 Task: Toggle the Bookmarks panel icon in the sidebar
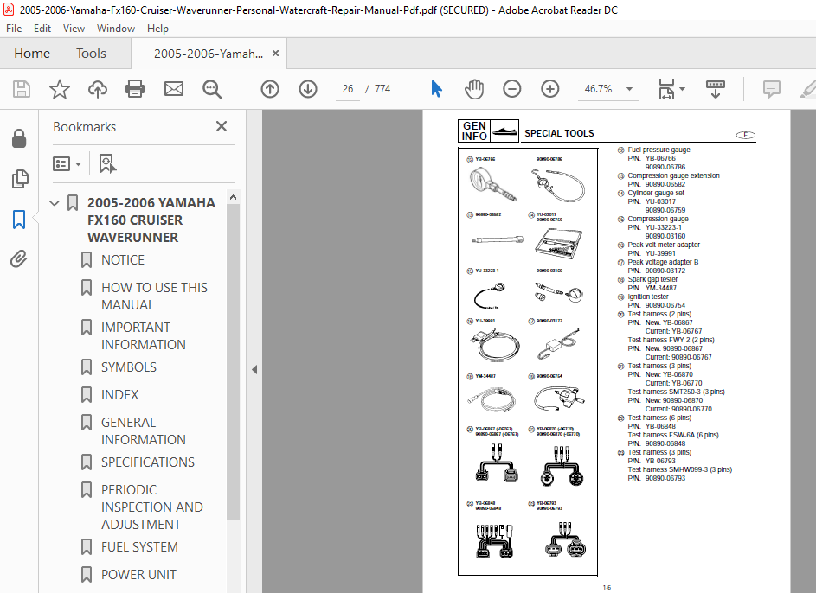pos(19,220)
